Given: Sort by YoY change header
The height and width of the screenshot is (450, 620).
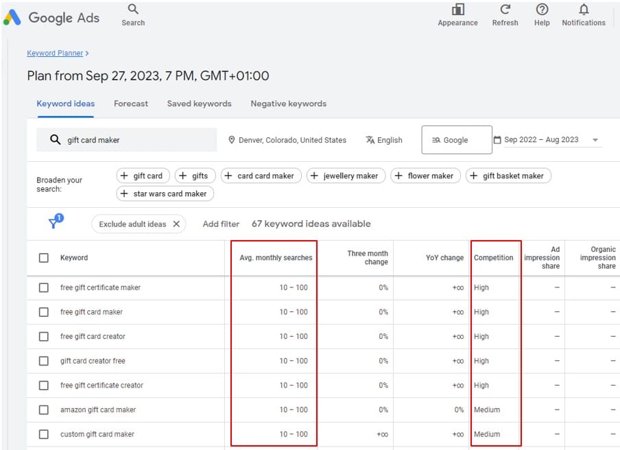Looking at the screenshot, I should (x=445, y=258).
